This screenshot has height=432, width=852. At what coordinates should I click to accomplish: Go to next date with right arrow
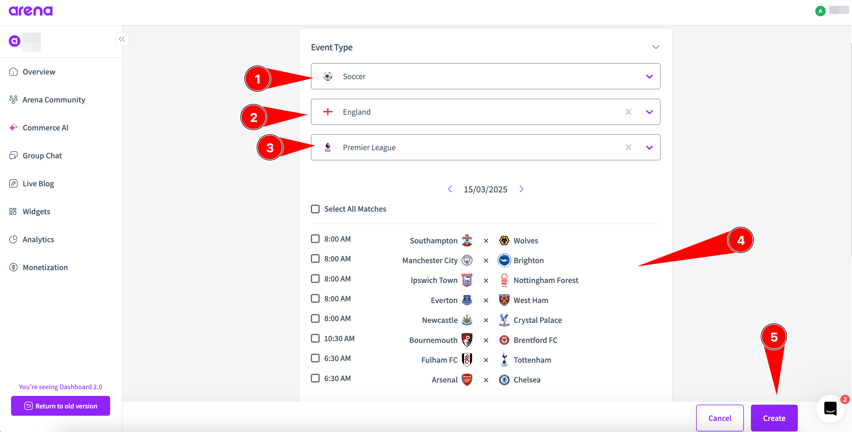pos(521,189)
